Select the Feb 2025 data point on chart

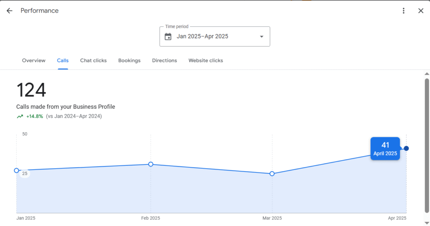click(x=151, y=164)
